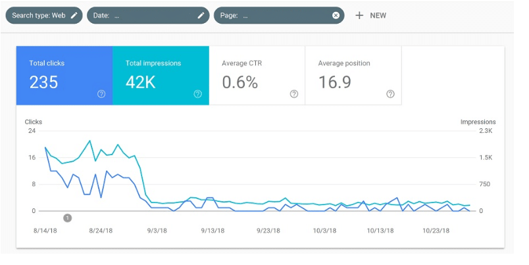Click the 16.9 average position value
The height and width of the screenshot is (265, 529).
click(x=335, y=82)
